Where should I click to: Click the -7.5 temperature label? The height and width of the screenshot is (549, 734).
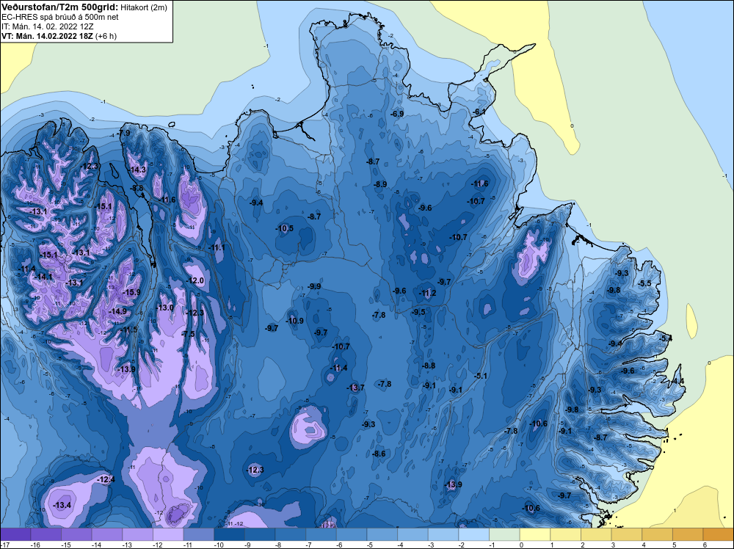pyautogui.click(x=188, y=334)
